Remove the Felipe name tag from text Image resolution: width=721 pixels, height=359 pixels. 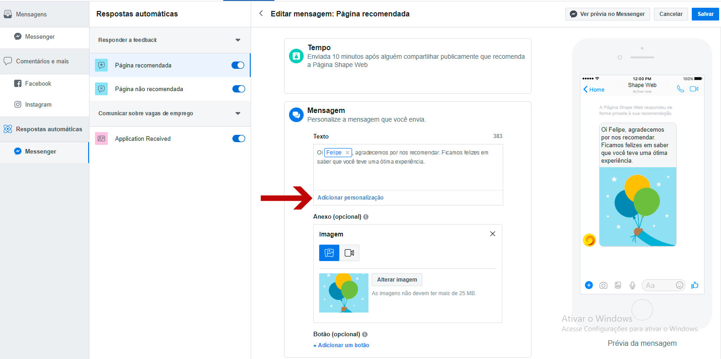coord(347,153)
